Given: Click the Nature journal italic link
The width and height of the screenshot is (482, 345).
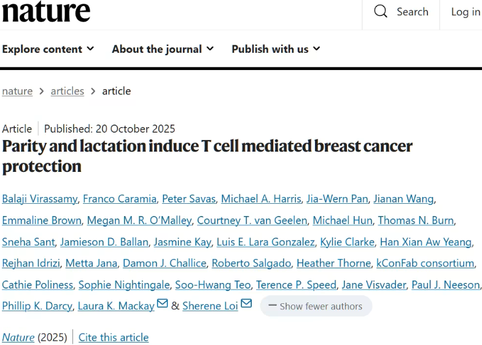Looking at the screenshot, I should (18, 338).
